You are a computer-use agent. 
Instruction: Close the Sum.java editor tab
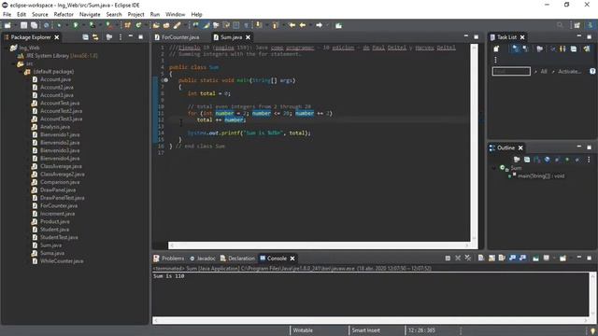pyautogui.click(x=248, y=37)
